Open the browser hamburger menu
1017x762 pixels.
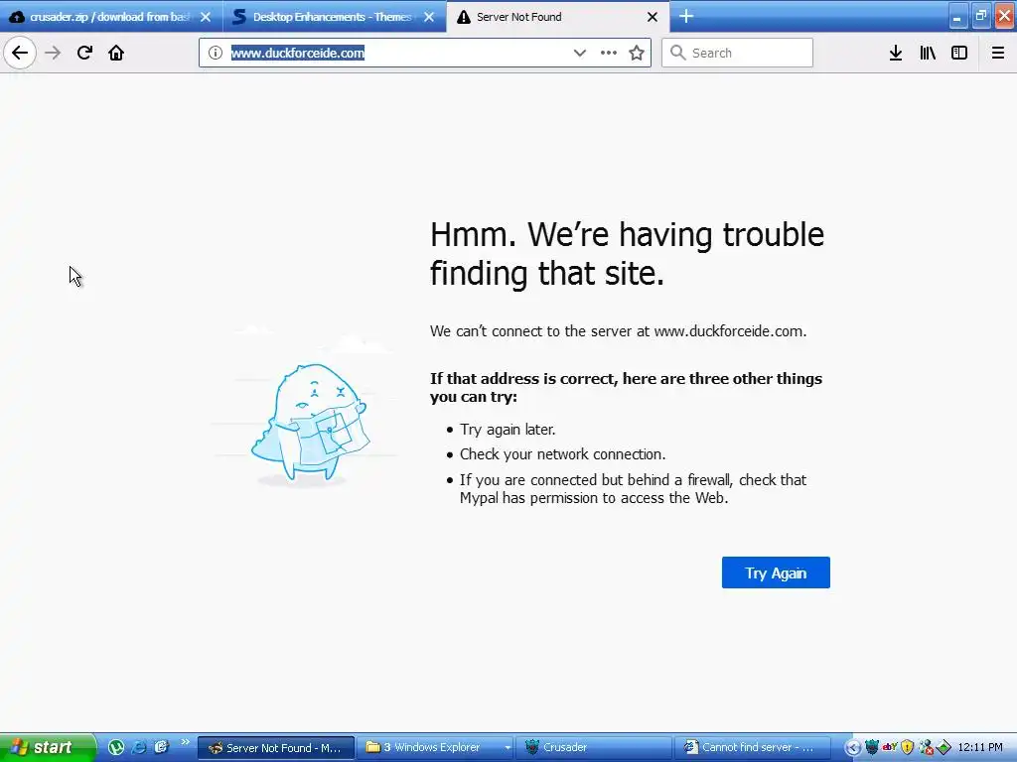(998, 53)
